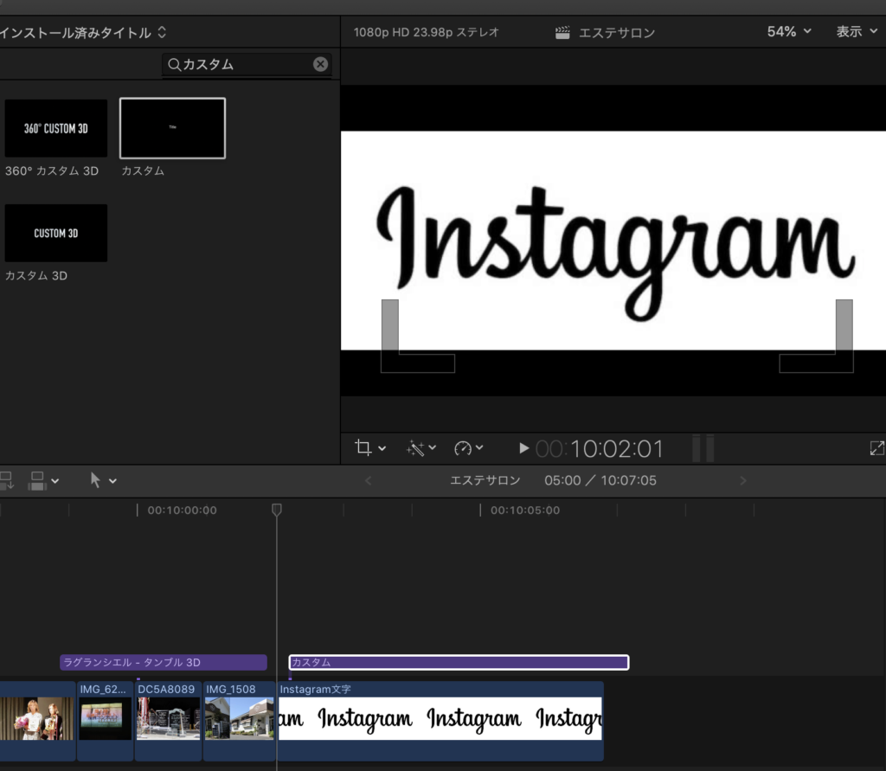Click the retime speedometer icon

(x=463, y=448)
